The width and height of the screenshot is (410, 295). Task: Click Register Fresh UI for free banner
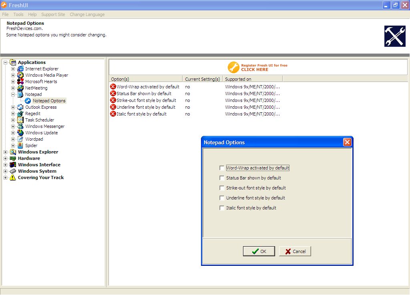coord(258,67)
